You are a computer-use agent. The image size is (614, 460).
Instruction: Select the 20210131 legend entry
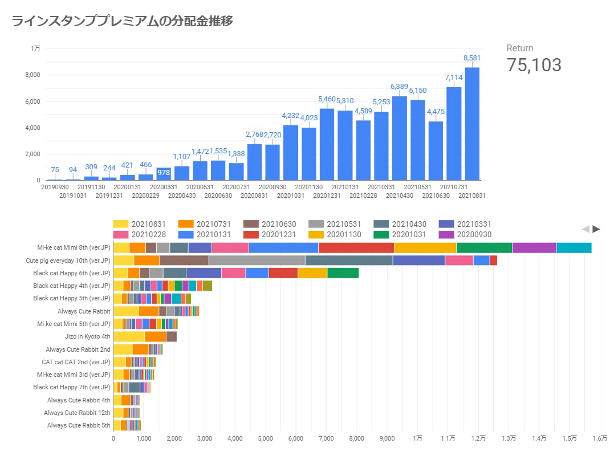click(205, 234)
